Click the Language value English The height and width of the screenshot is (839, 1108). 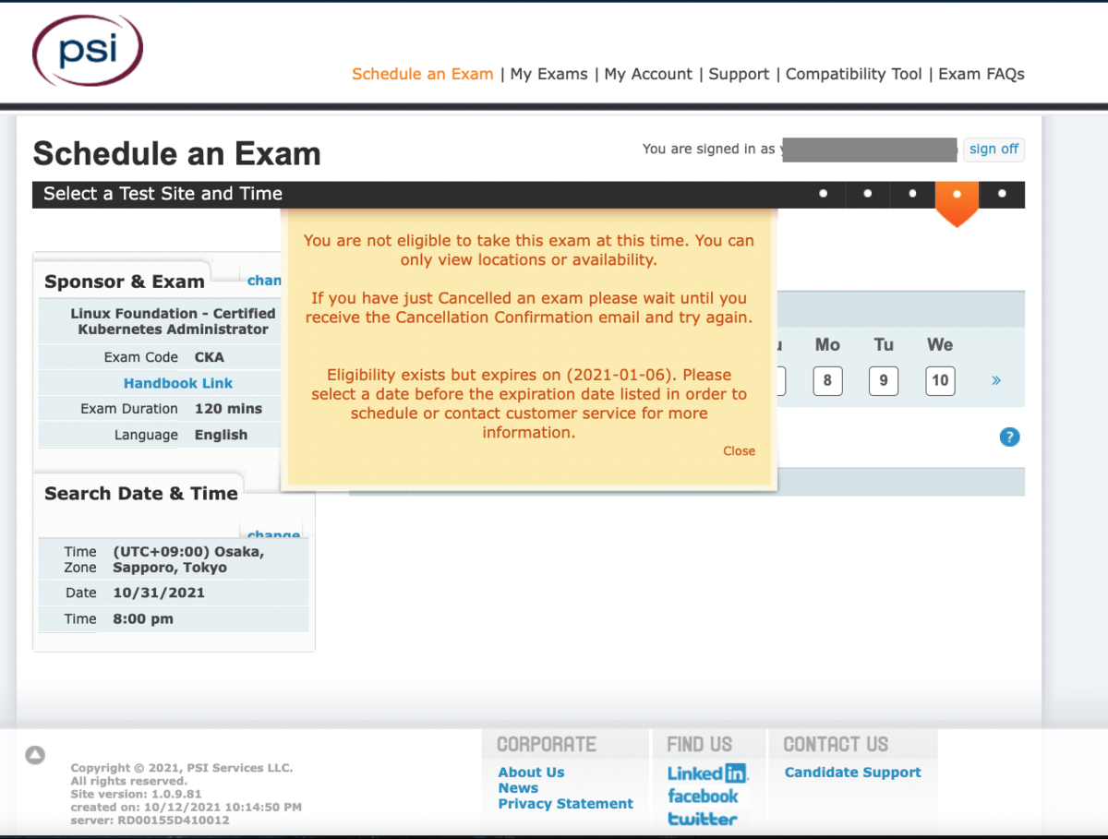[x=221, y=435]
